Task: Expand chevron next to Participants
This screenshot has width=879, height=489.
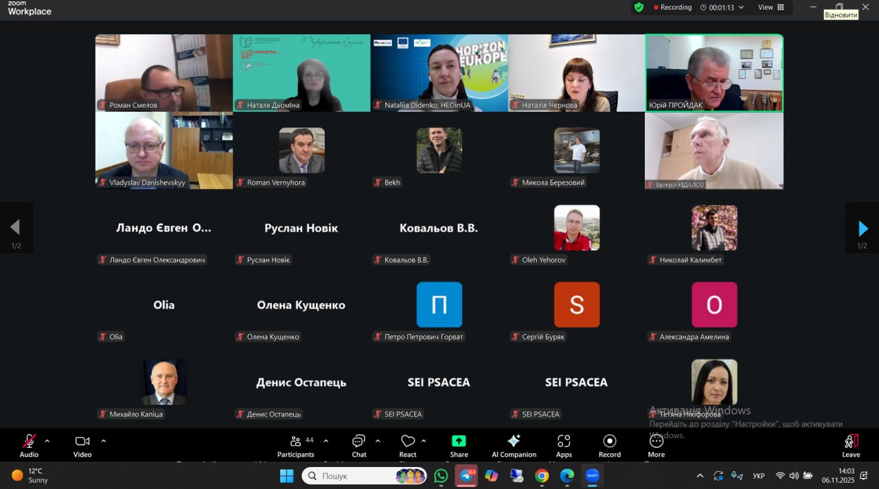Action: click(326, 441)
